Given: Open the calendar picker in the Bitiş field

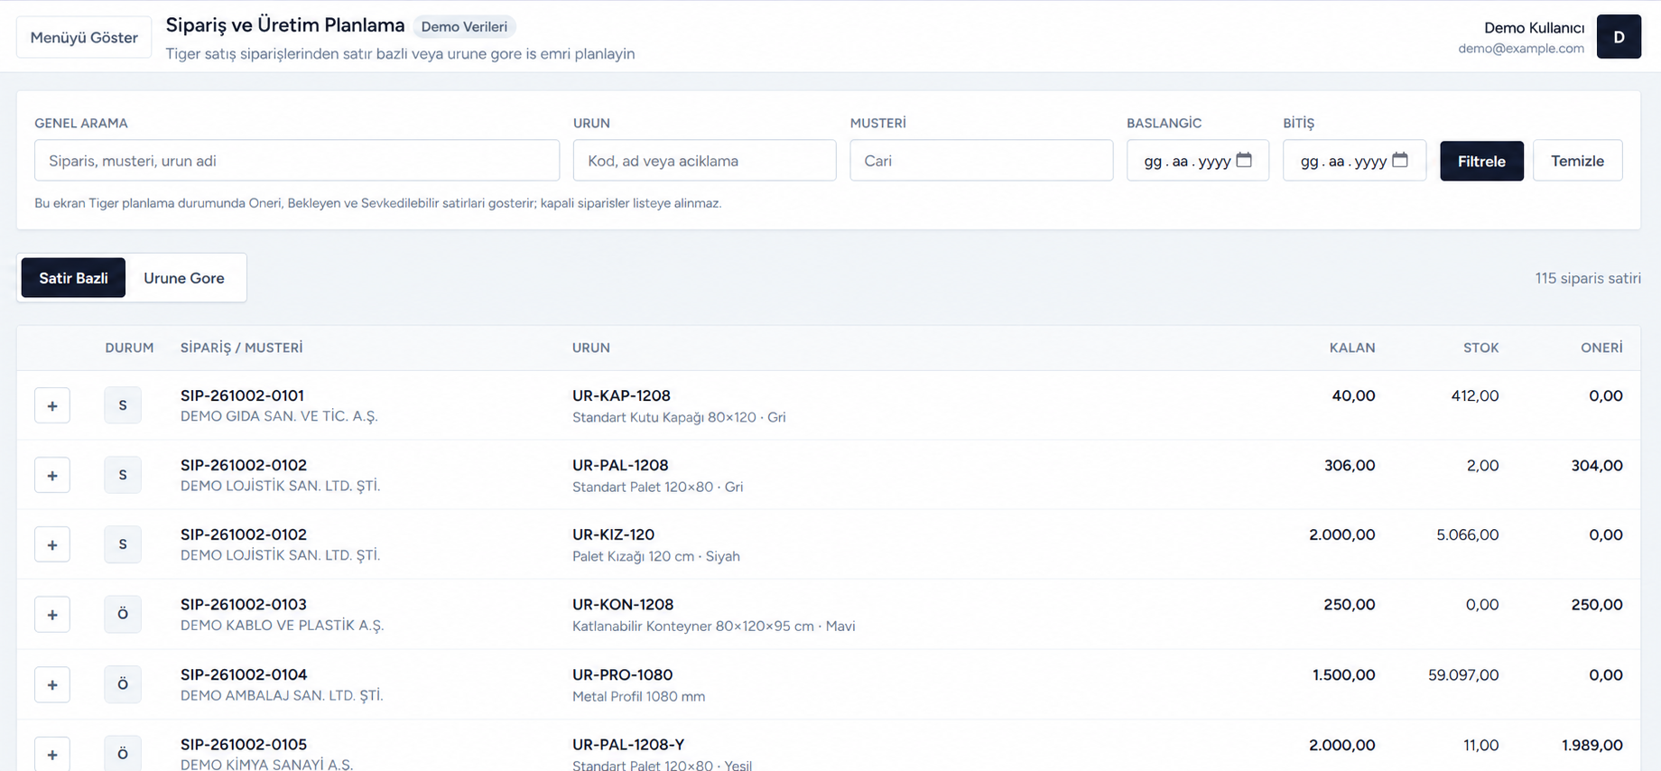Looking at the screenshot, I should pyautogui.click(x=1400, y=160).
